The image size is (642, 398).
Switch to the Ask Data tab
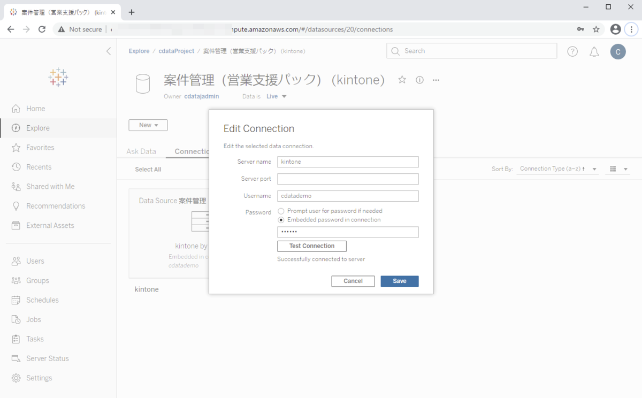(x=141, y=151)
